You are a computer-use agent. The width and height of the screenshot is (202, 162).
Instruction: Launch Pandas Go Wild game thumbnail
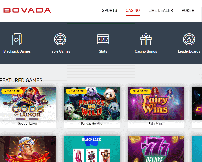click(x=92, y=103)
